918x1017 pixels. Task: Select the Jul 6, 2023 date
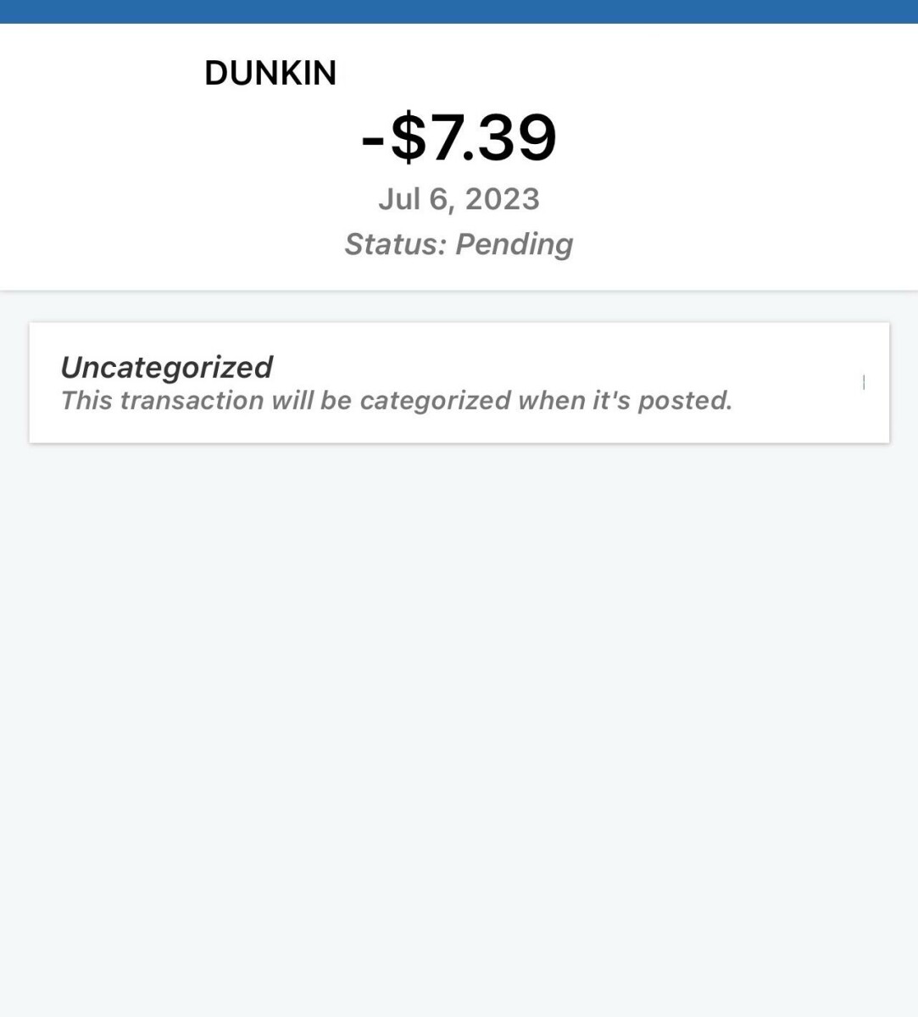(x=459, y=199)
